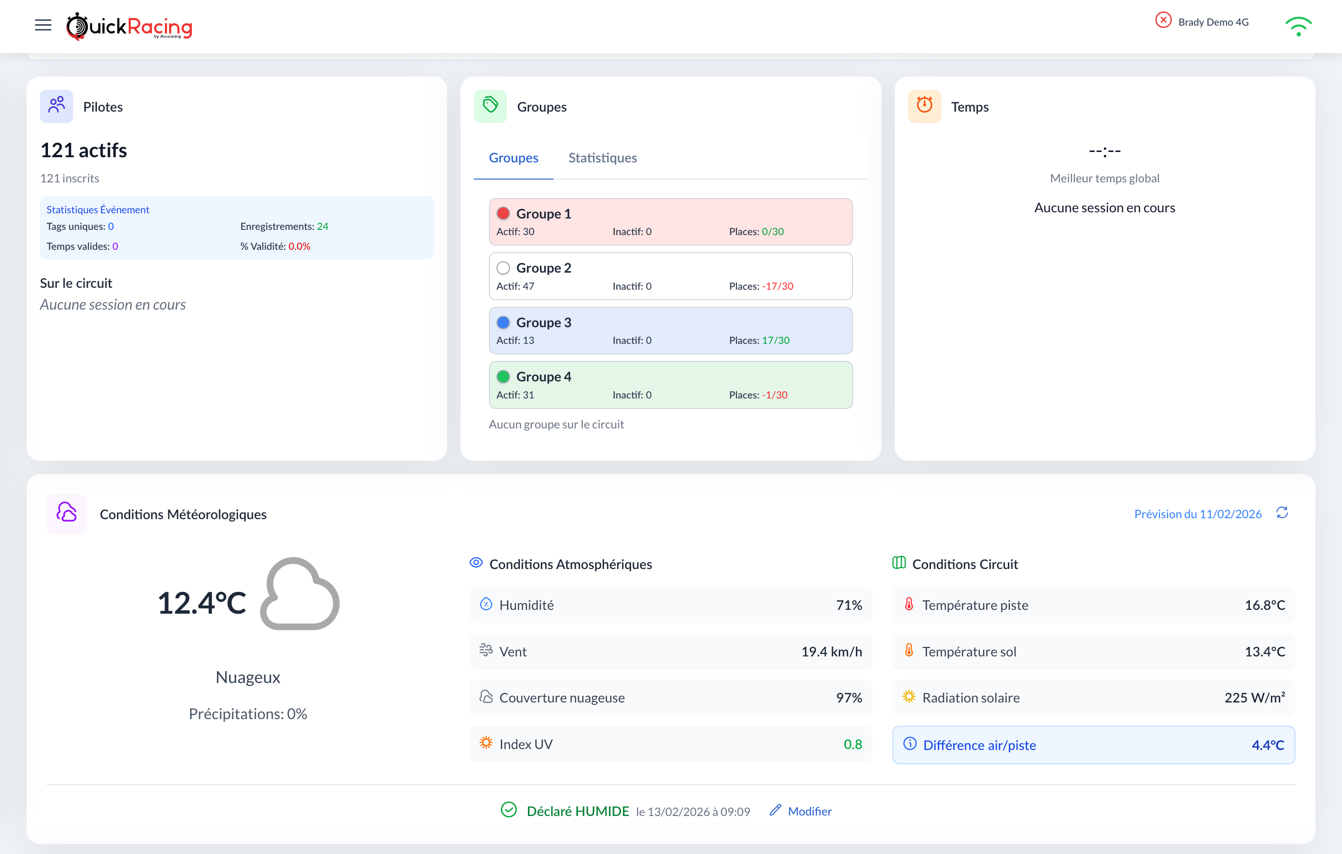Refresh the weather forecast
This screenshot has width=1342, height=854.
(x=1282, y=512)
